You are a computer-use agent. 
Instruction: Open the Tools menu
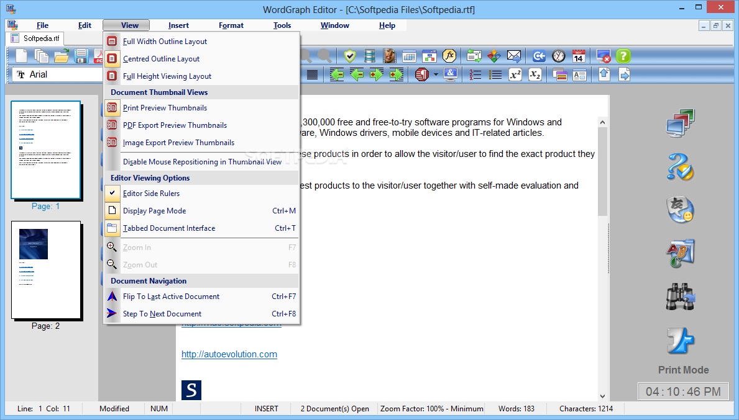click(x=282, y=25)
